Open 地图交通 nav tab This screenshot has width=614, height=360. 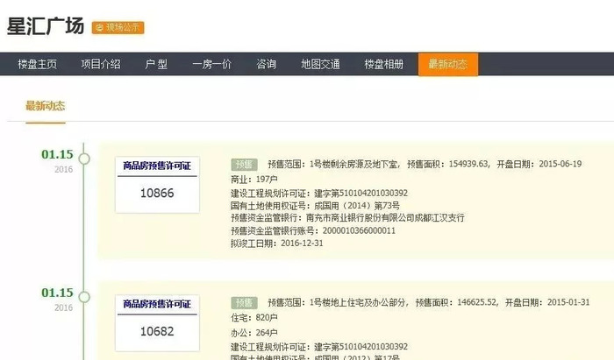pyautogui.click(x=320, y=64)
